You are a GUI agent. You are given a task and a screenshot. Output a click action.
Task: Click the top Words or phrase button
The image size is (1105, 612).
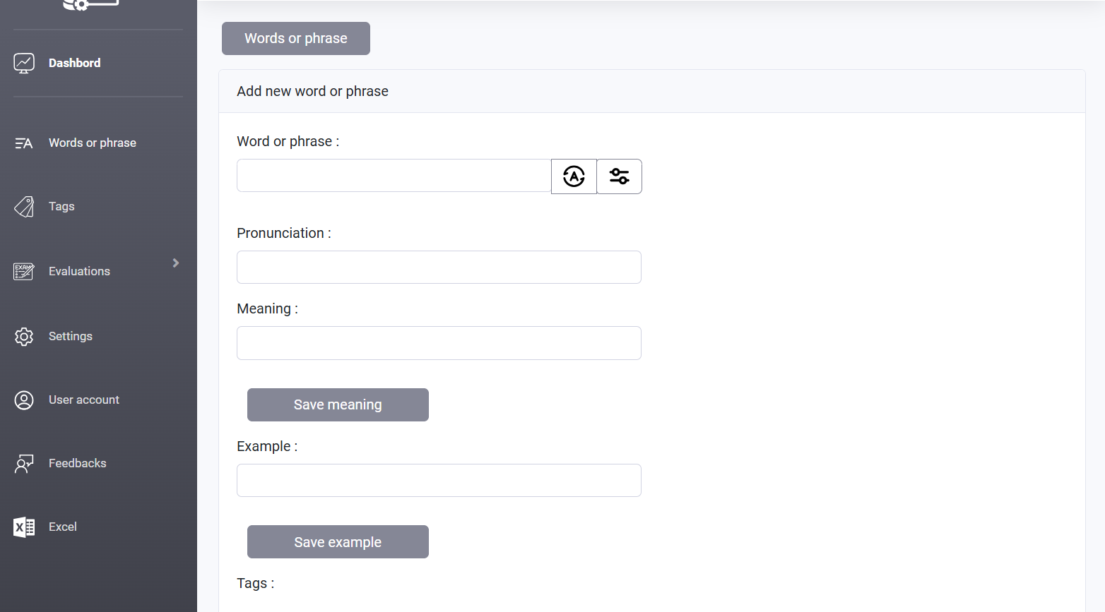pos(296,38)
